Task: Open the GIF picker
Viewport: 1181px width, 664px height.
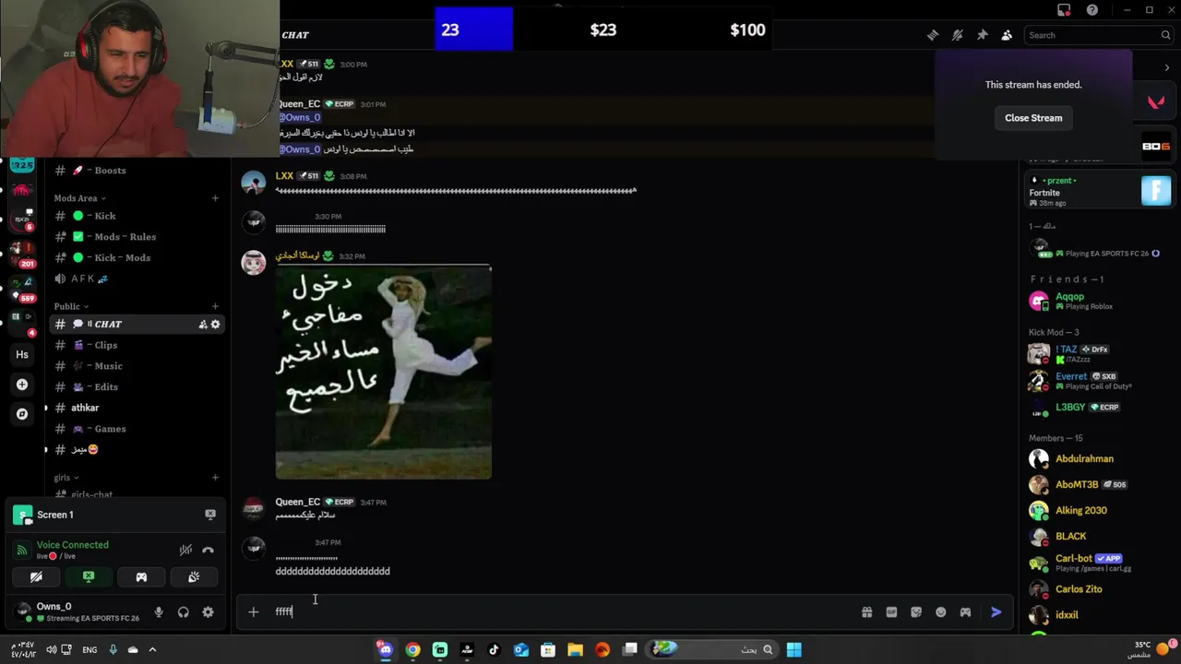Action: pyautogui.click(x=891, y=612)
